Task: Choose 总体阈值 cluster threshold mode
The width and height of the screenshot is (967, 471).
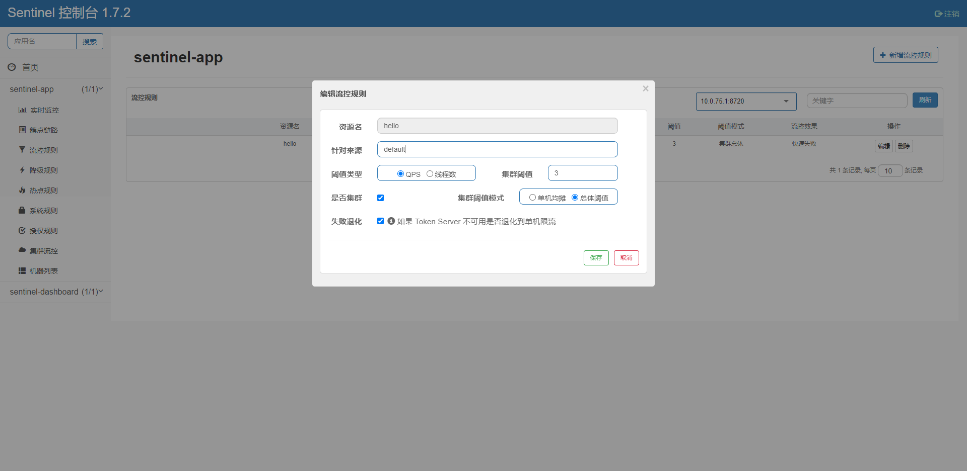Action: click(x=575, y=198)
